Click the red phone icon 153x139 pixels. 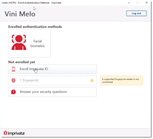coord(13,69)
